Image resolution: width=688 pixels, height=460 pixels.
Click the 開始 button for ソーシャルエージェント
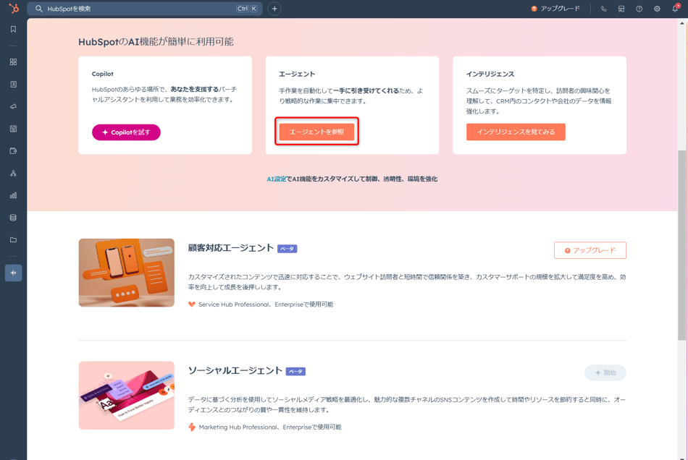605,372
